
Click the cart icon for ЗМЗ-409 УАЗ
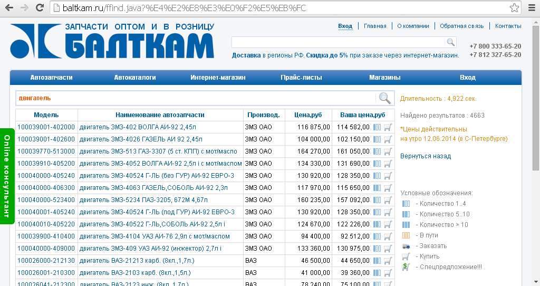(x=388, y=249)
